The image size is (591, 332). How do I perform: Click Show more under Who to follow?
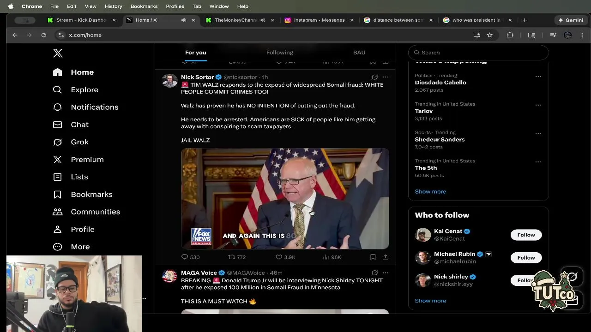[x=430, y=301]
